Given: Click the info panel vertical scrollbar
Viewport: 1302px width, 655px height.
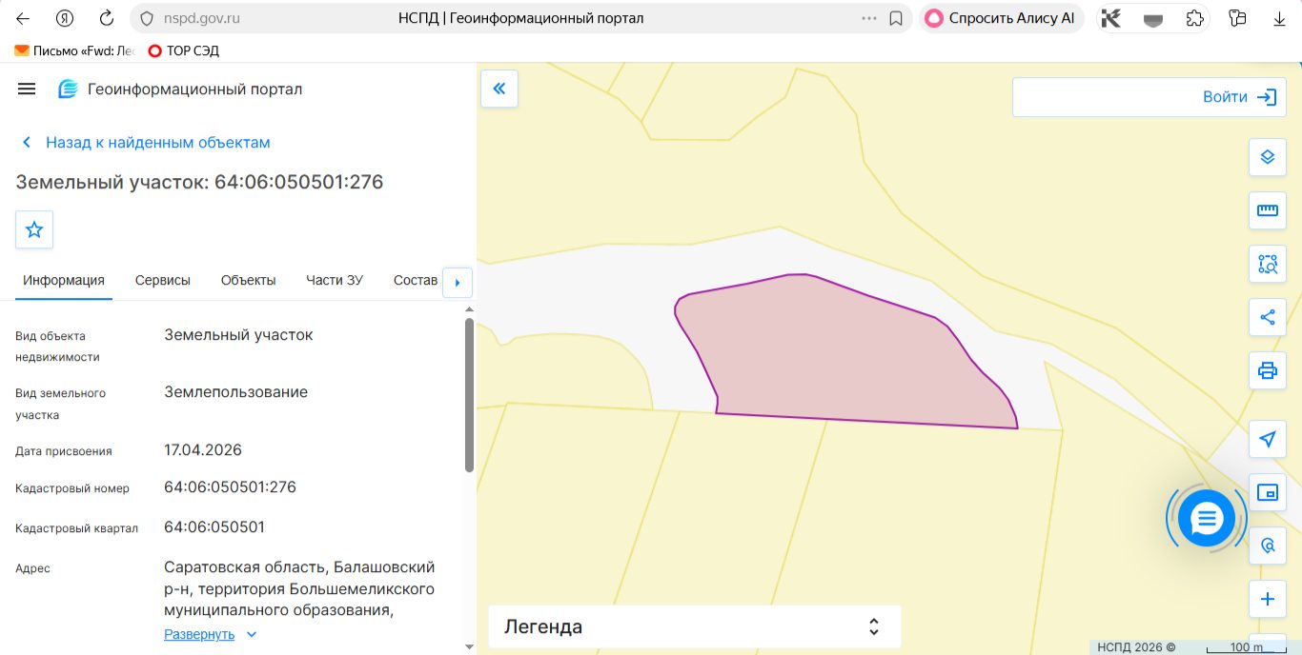Looking at the screenshot, I should (x=469, y=395).
